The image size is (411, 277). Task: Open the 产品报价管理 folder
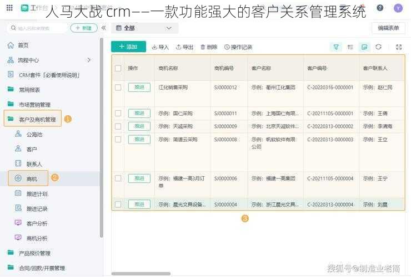coord(34,253)
